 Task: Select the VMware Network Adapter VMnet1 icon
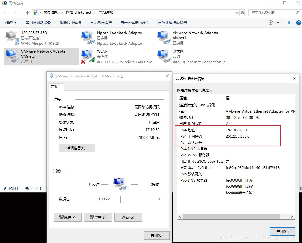tap(164, 38)
